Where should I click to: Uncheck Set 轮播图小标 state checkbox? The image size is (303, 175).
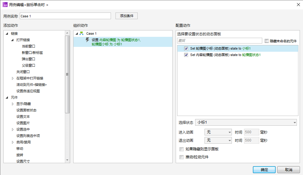[186, 49]
